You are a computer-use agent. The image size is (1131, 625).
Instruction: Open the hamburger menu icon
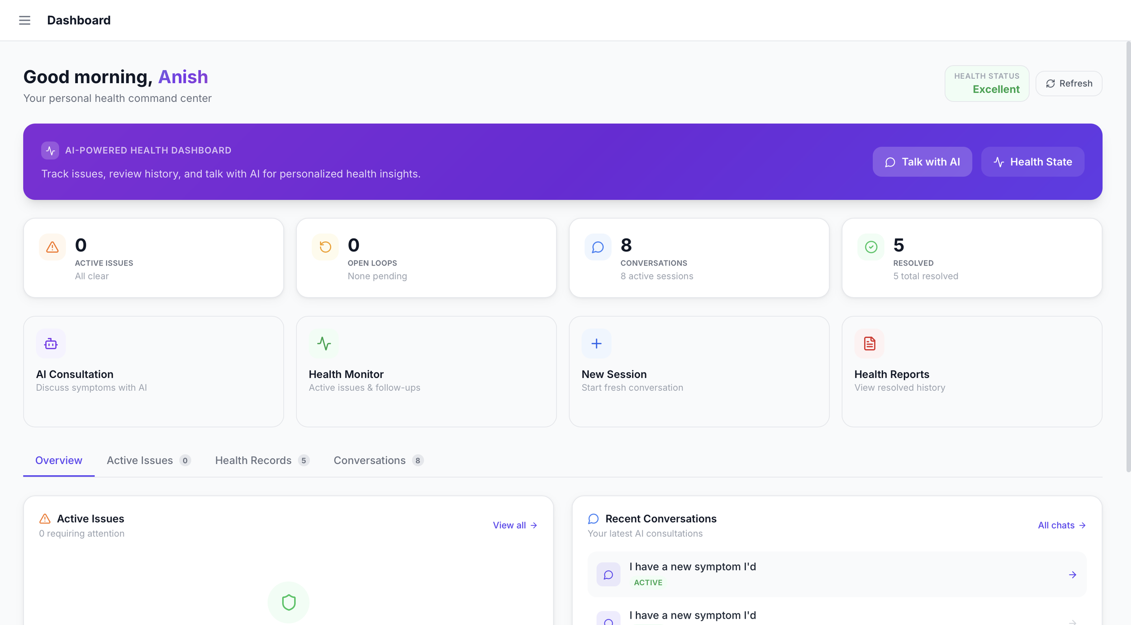click(x=24, y=20)
